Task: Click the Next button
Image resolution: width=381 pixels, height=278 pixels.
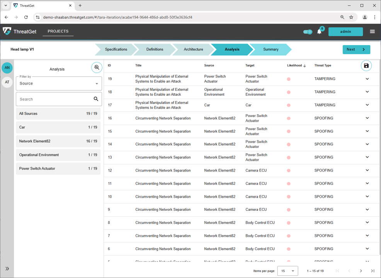Action: [x=356, y=49]
